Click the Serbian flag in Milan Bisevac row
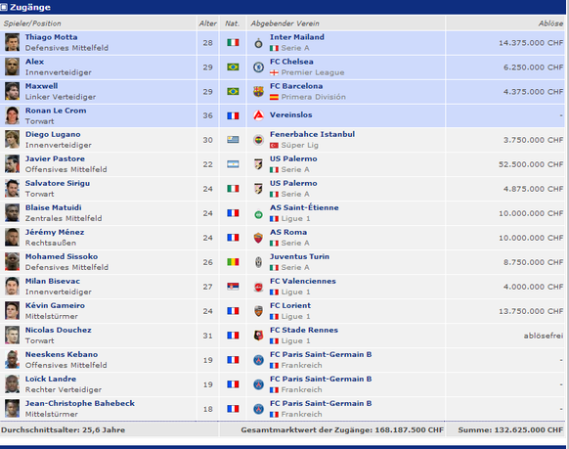This screenshot has height=449, width=569. 233,287
